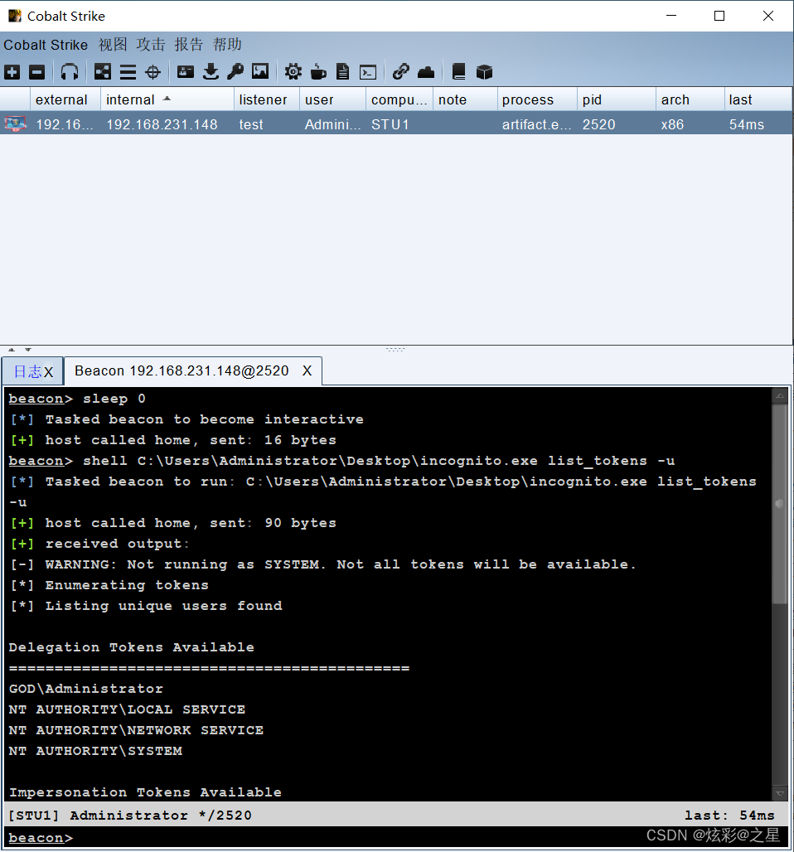Sort by user column header

point(332,100)
